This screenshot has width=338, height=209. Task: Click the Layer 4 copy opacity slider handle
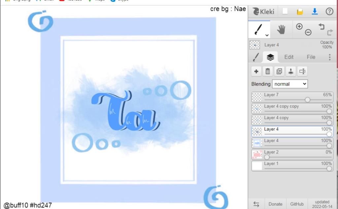click(x=329, y=122)
